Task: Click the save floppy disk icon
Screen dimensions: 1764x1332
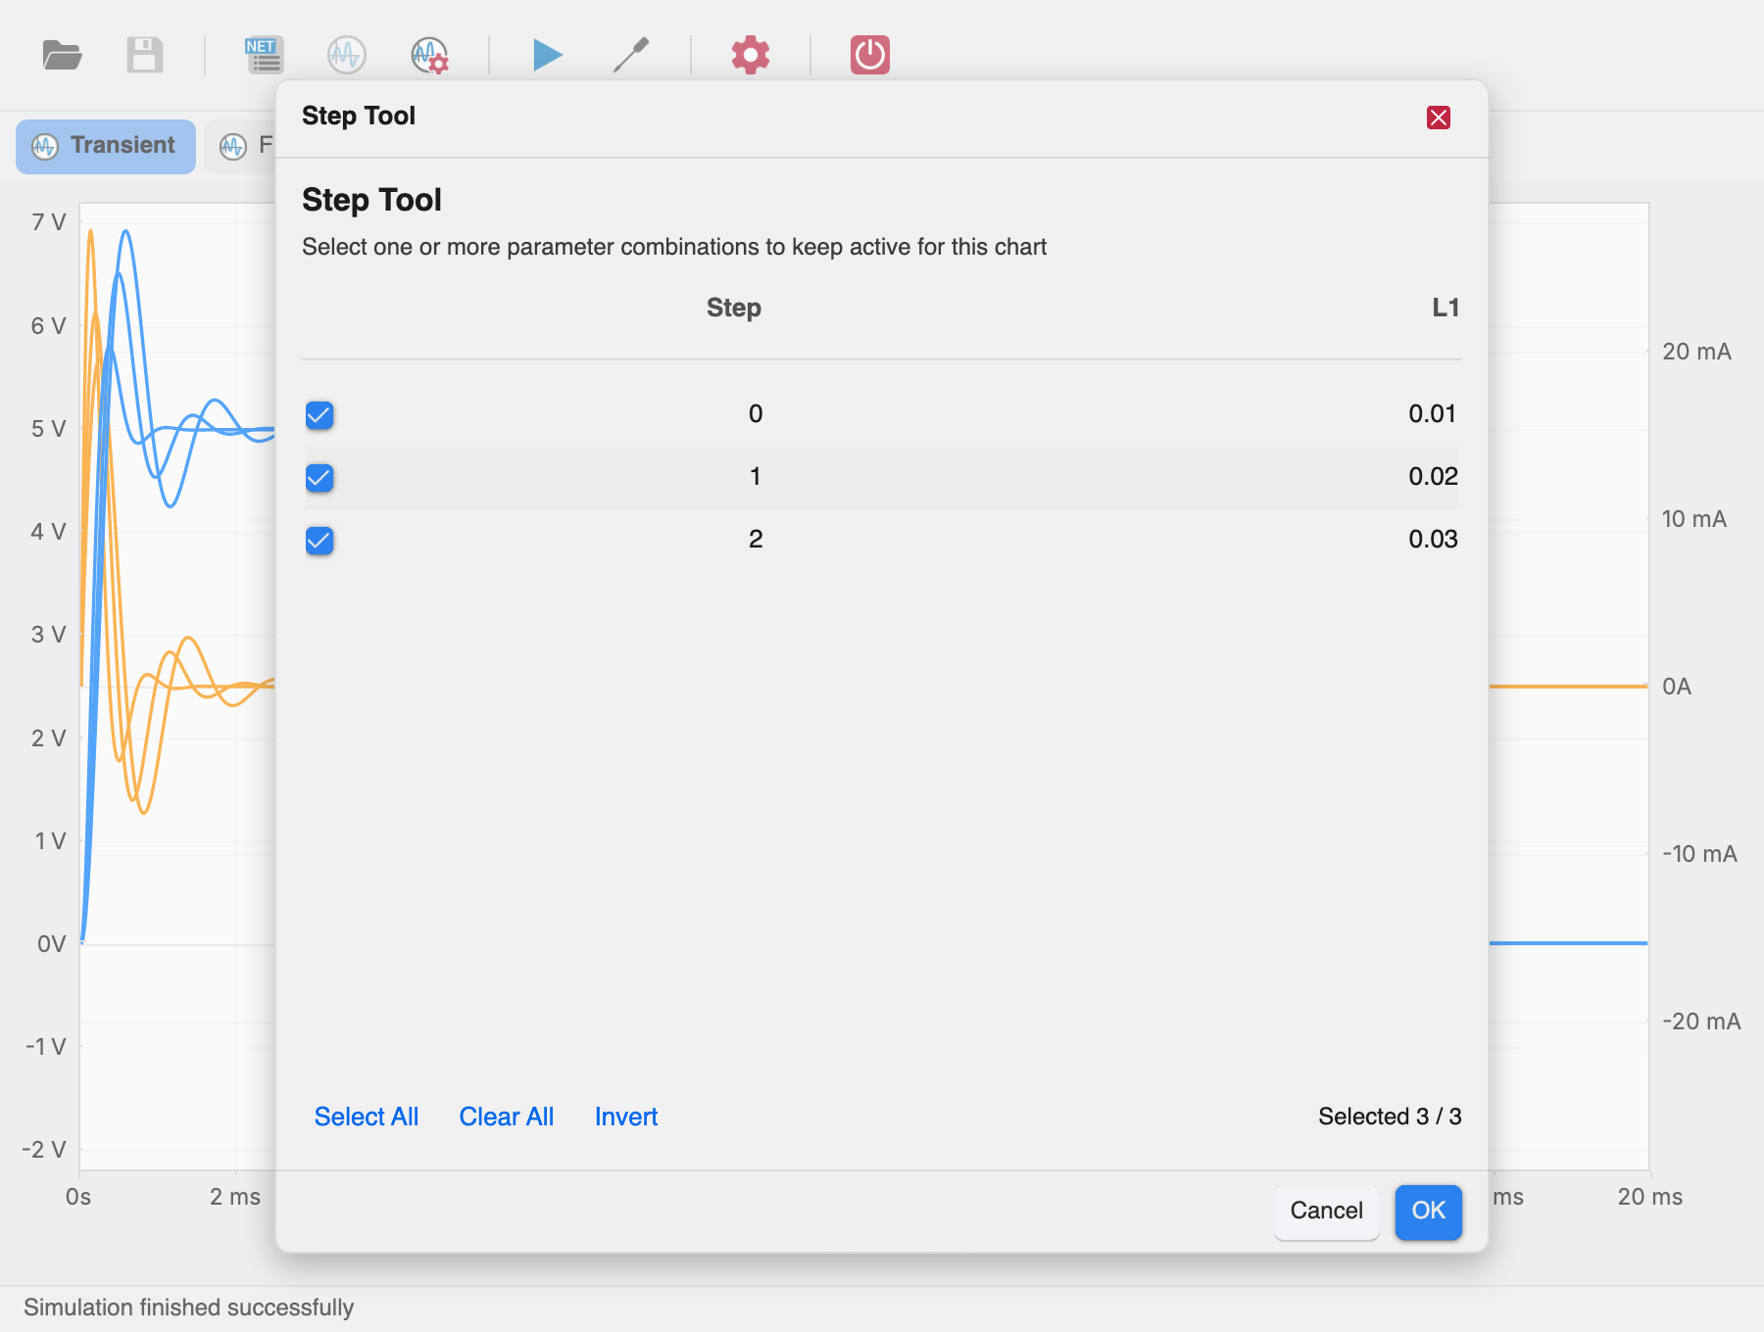Action: [x=145, y=55]
